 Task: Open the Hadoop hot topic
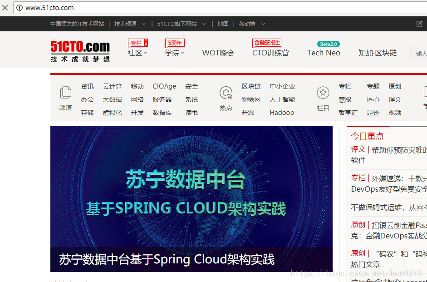click(282, 113)
